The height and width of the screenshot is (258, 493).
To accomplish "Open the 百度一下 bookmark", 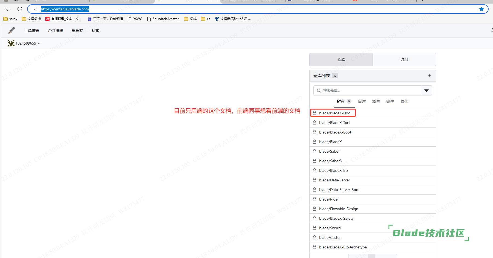I will (x=105, y=19).
